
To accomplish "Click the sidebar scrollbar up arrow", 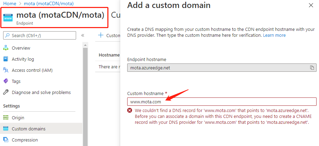I will [x=85, y=45].
